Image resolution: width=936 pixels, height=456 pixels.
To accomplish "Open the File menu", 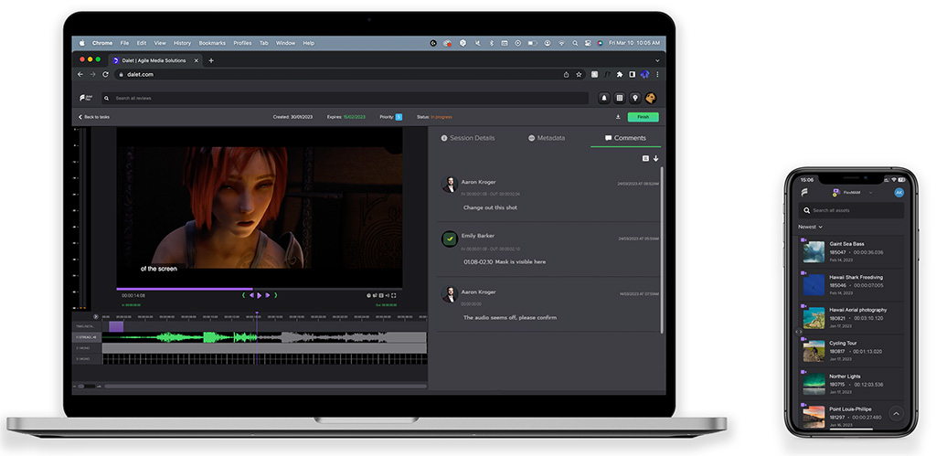I will pyautogui.click(x=124, y=43).
